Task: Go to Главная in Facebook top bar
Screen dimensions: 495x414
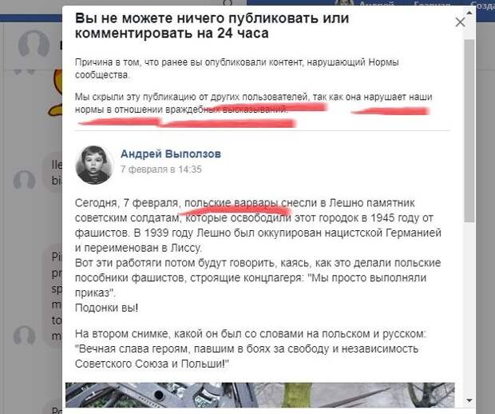Action: click(433, 5)
